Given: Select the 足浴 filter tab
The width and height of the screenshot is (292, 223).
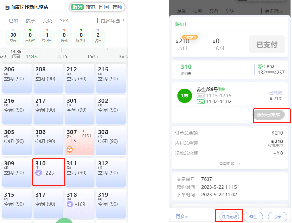Looking at the screenshot, I should click(13, 21).
